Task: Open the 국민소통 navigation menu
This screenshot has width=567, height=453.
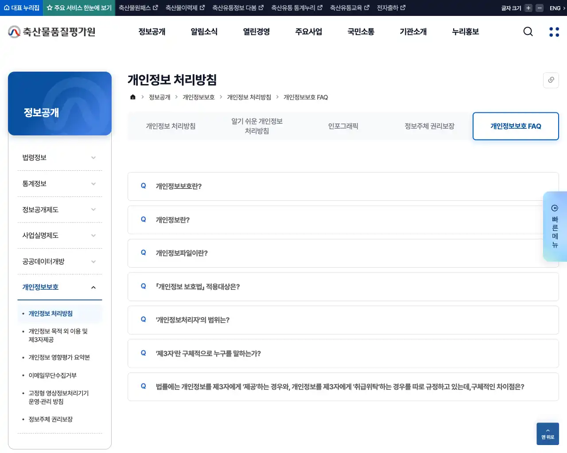Action: 361,31
